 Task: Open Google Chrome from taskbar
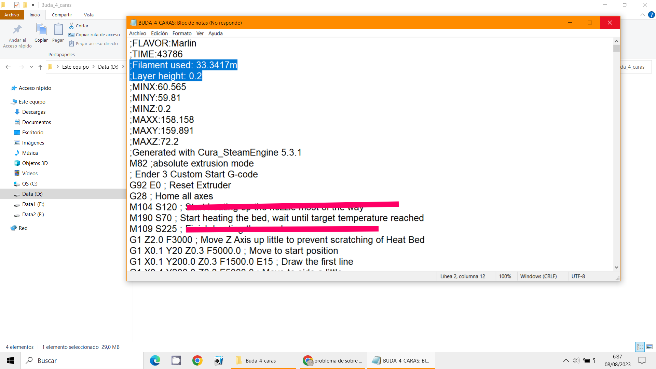pos(197,360)
